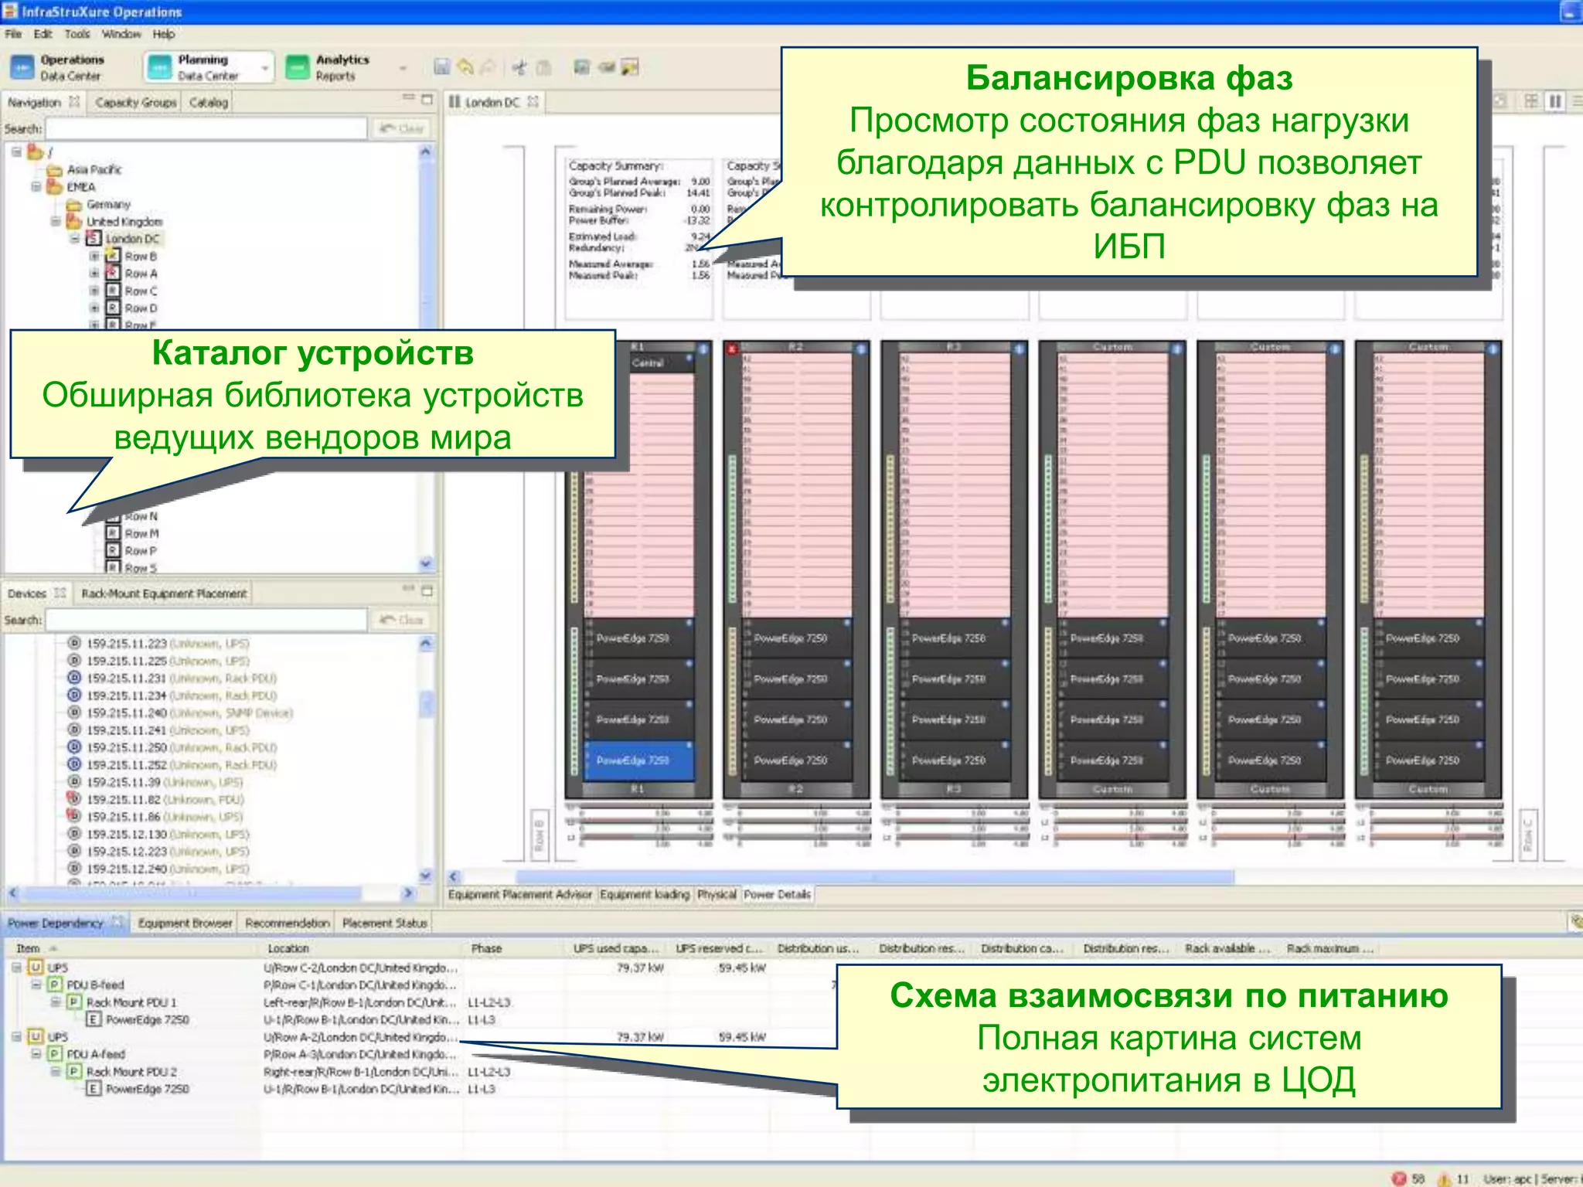Click the warning count icon in the status bar
The height and width of the screenshot is (1187, 1583).
[x=1443, y=1178]
